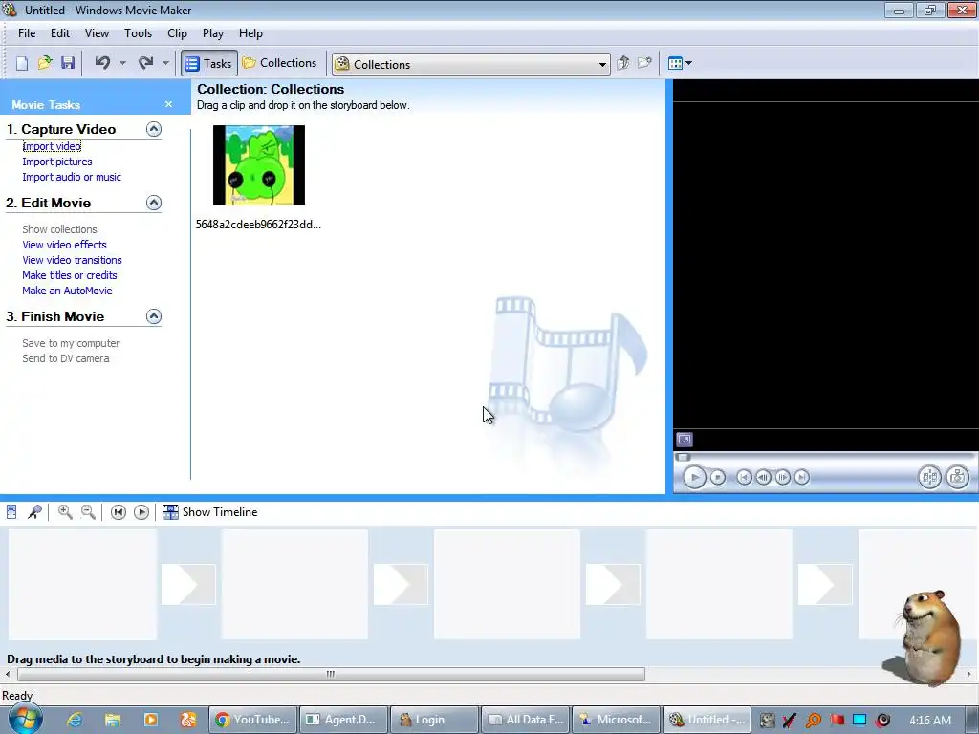Open the redo history dropdown arrow
Image resolution: width=979 pixels, height=734 pixels.
[x=165, y=63]
